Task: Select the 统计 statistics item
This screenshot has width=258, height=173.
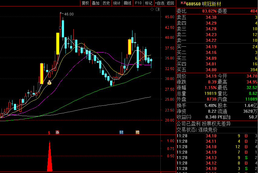Action: coord(117,3)
